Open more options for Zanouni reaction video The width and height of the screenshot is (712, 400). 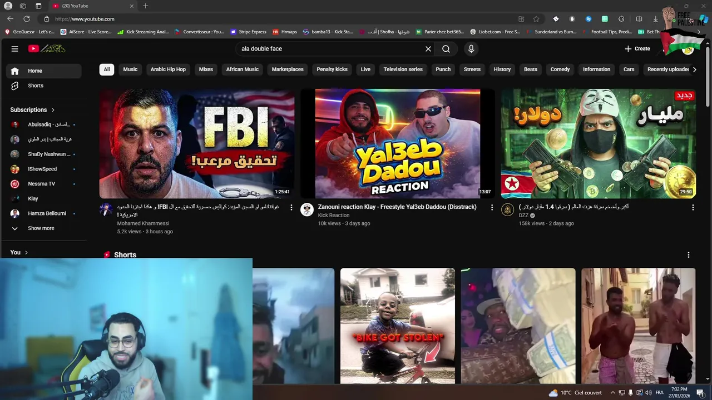coord(492,207)
